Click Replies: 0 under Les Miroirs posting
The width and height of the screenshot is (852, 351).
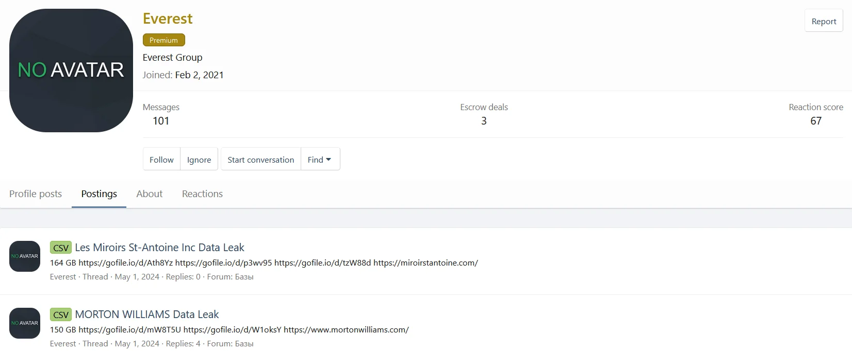pos(183,277)
